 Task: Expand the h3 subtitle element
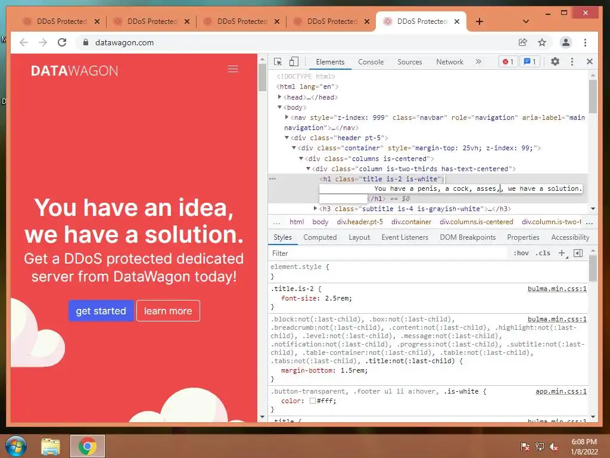point(316,209)
